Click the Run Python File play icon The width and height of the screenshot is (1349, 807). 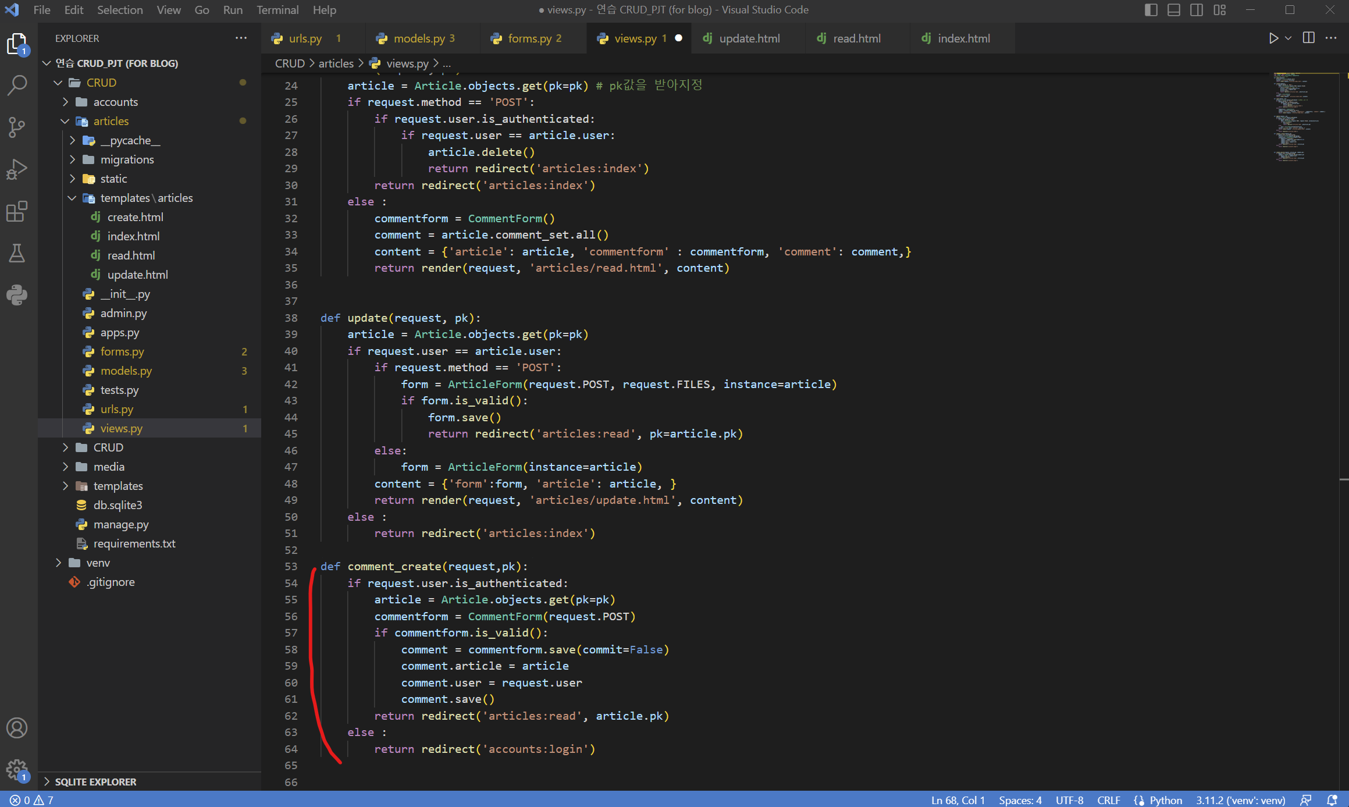click(1273, 38)
